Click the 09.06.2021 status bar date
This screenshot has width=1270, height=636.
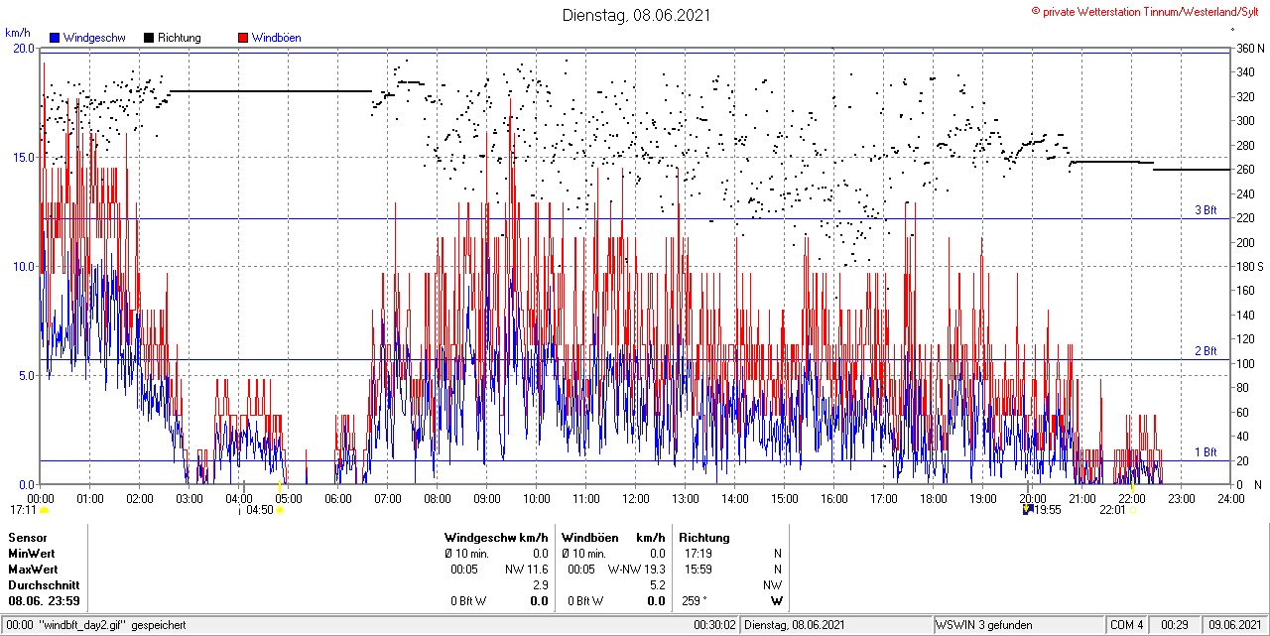(x=1235, y=625)
